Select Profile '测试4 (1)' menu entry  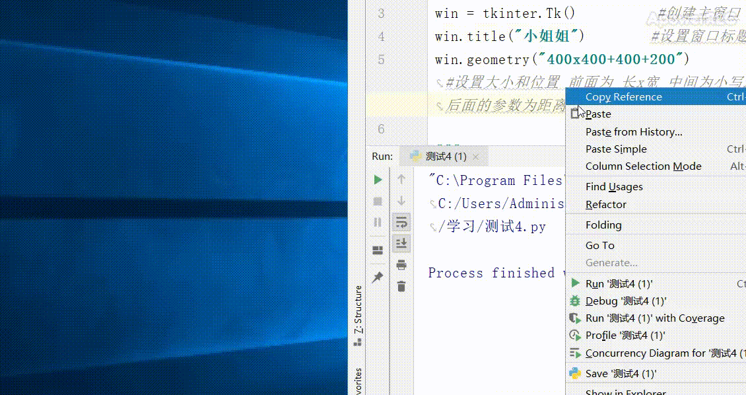pyautogui.click(x=656, y=335)
